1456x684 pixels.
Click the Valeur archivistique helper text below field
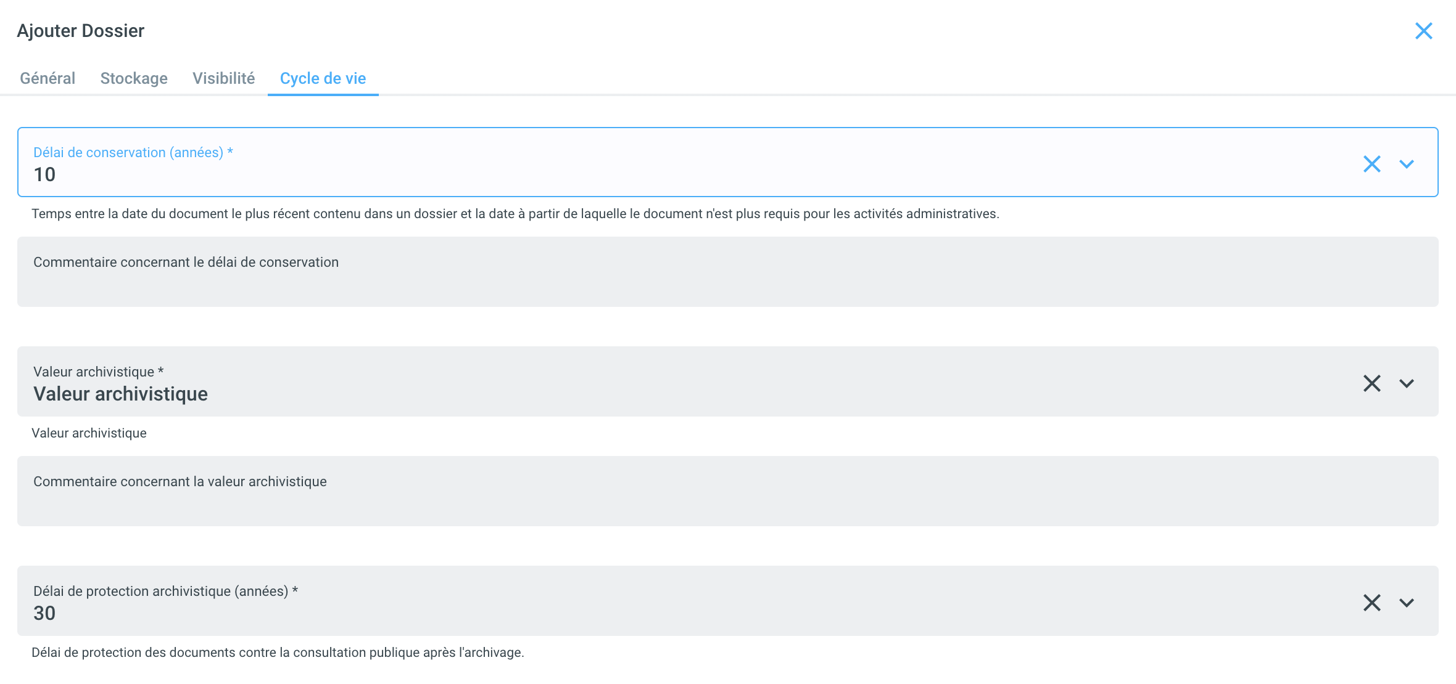click(x=89, y=433)
